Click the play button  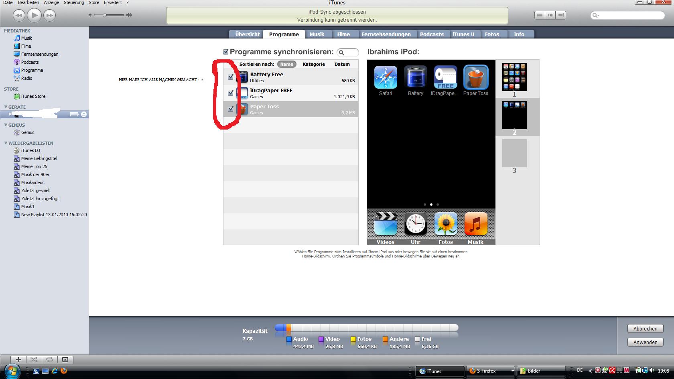(34, 15)
